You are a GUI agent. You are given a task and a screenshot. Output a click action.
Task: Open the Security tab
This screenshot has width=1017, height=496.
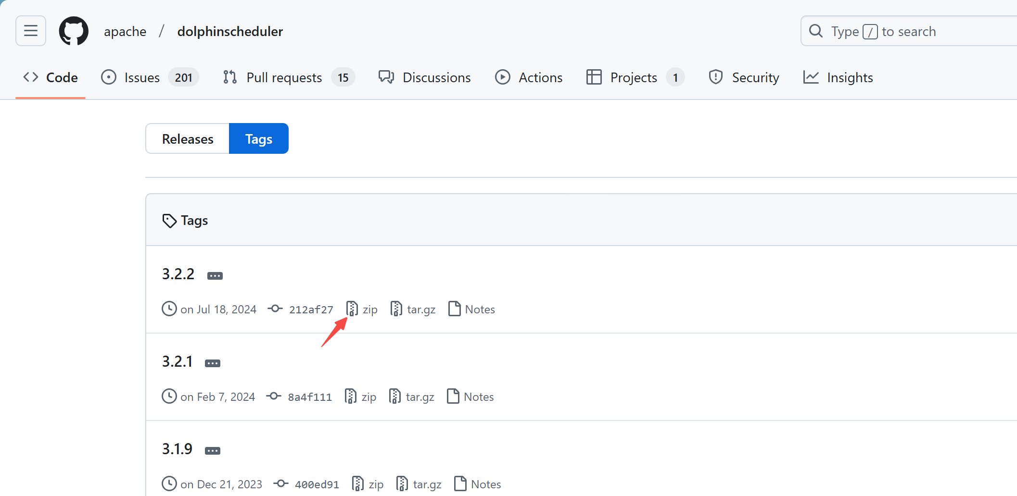(744, 77)
